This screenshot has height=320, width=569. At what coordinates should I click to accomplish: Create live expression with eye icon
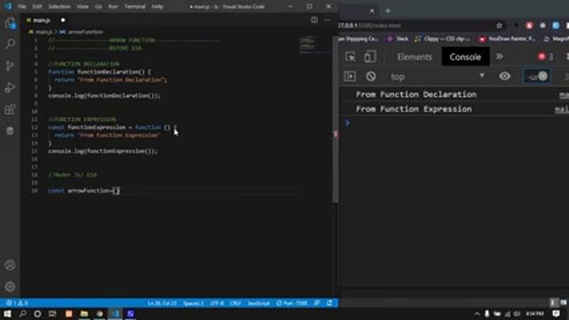coord(505,76)
